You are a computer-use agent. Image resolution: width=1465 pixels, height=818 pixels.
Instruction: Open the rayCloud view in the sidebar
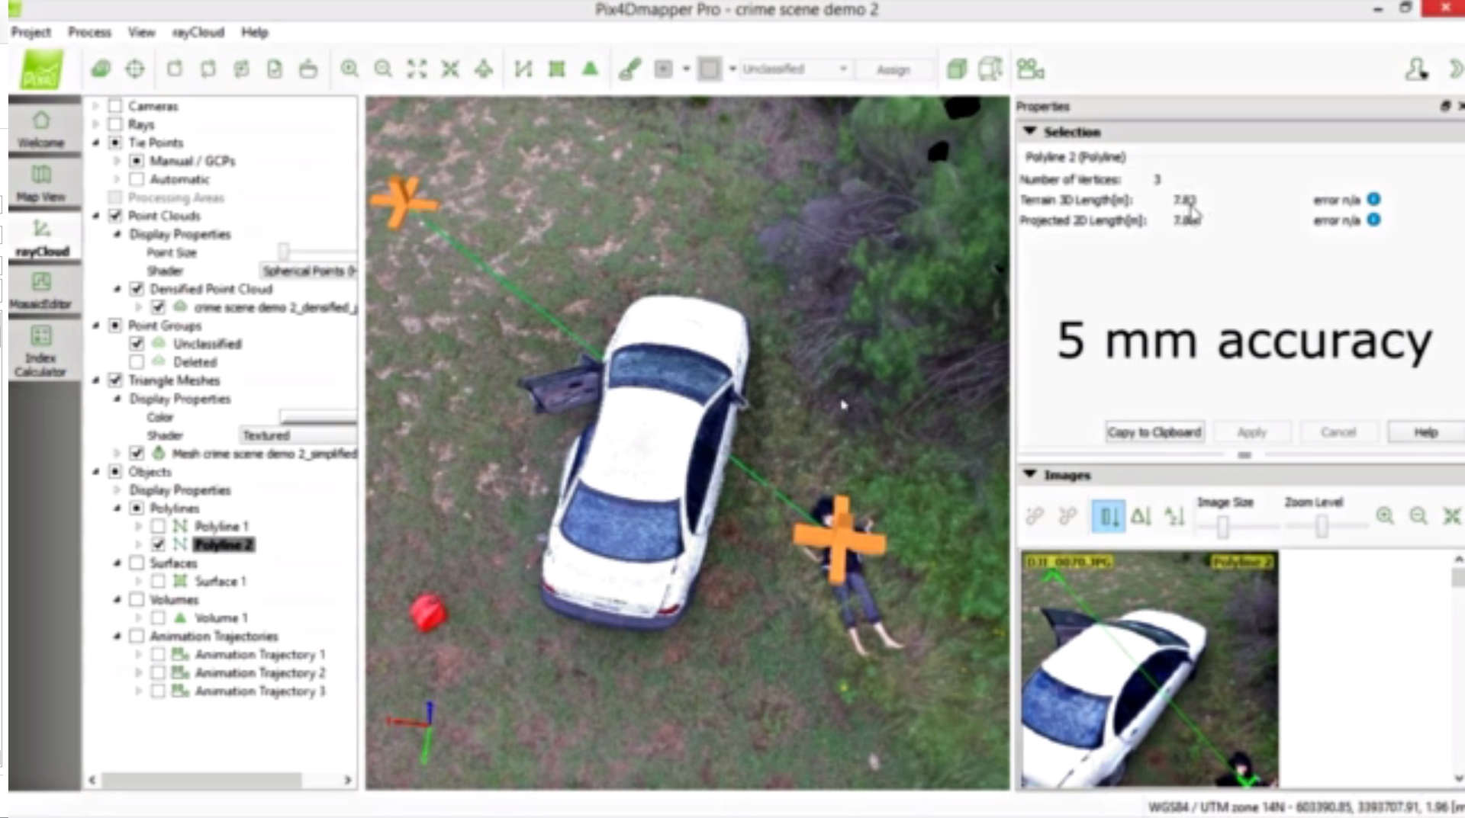pyautogui.click(x=43, y=236)
